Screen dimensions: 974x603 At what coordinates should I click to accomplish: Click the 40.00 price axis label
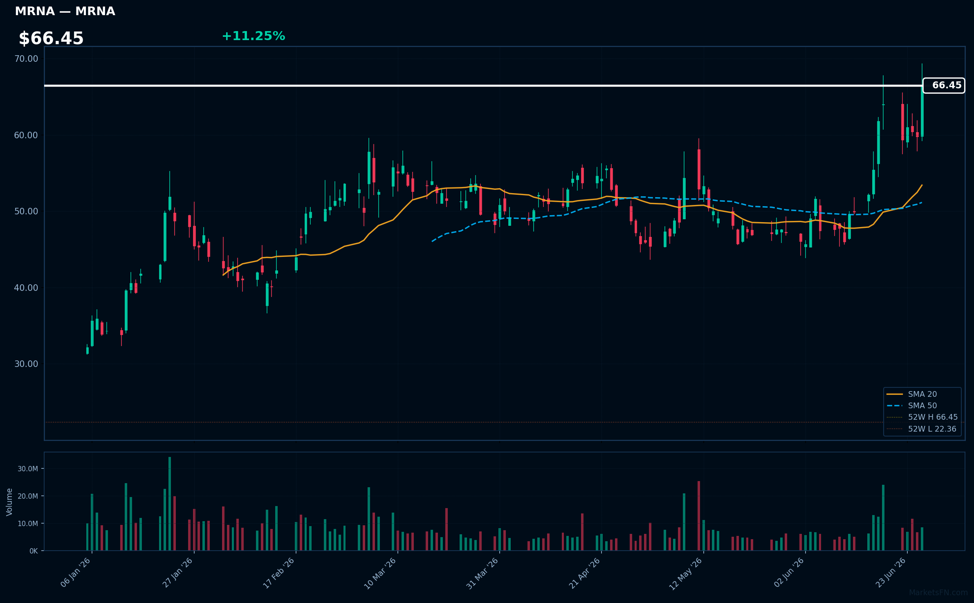[x=26, y=288]
